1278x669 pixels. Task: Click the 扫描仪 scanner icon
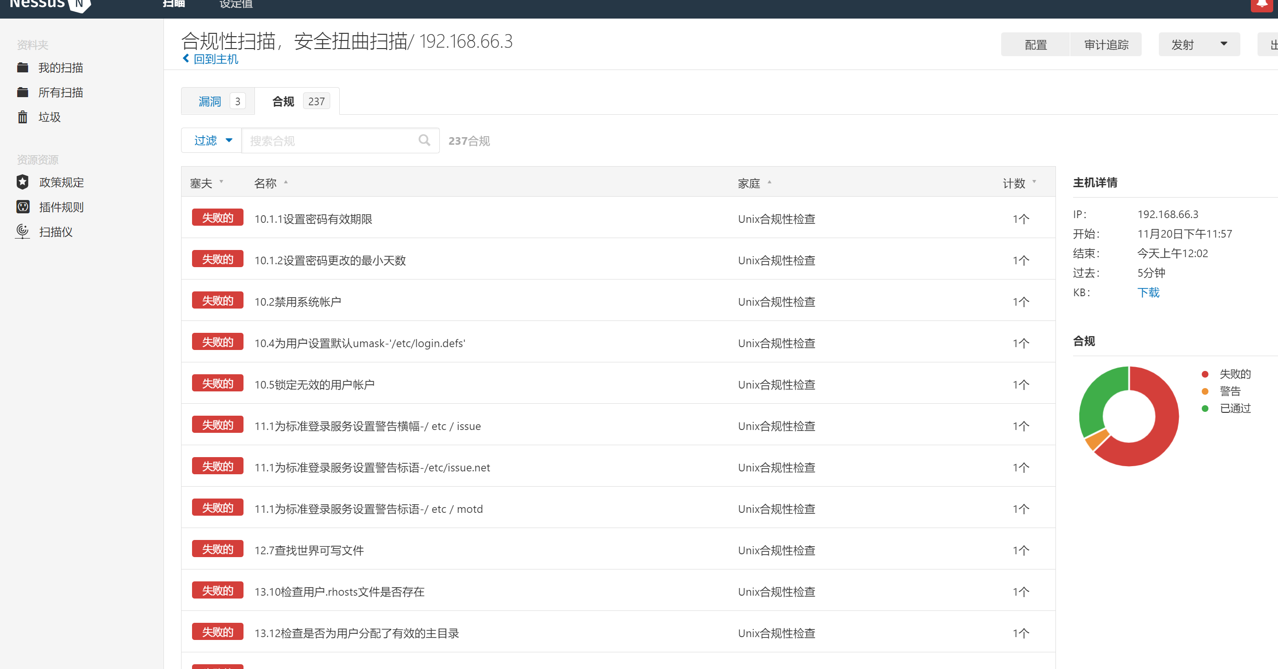22,231
